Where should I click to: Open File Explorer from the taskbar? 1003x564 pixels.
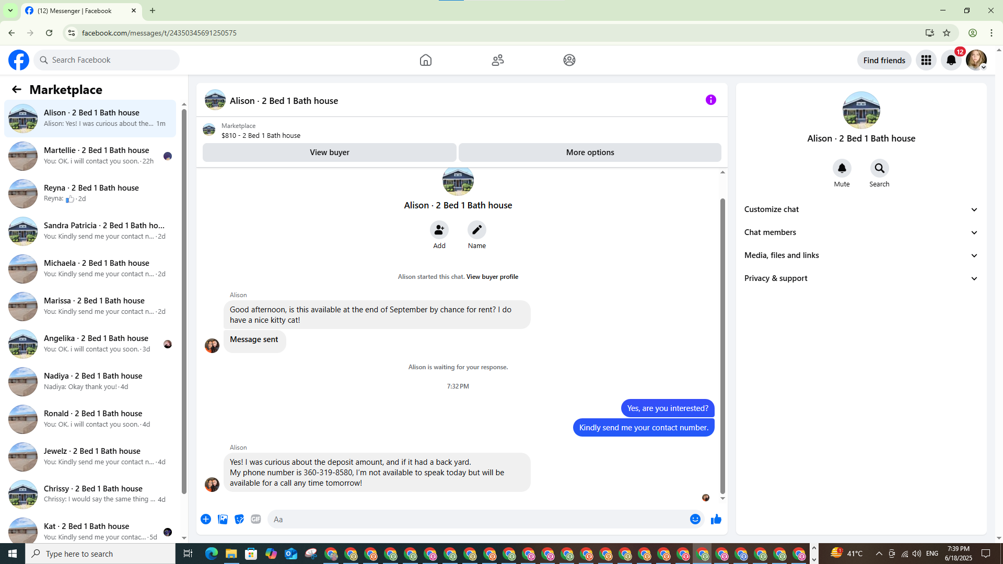point(231,554)
